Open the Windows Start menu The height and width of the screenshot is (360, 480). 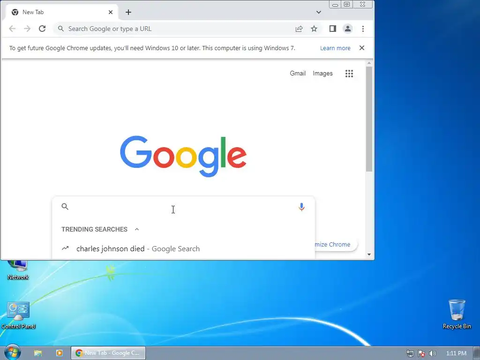pos(13,352)
